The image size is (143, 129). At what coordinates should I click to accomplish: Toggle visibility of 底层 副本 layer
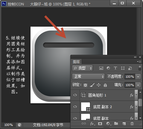pos(75,118)
